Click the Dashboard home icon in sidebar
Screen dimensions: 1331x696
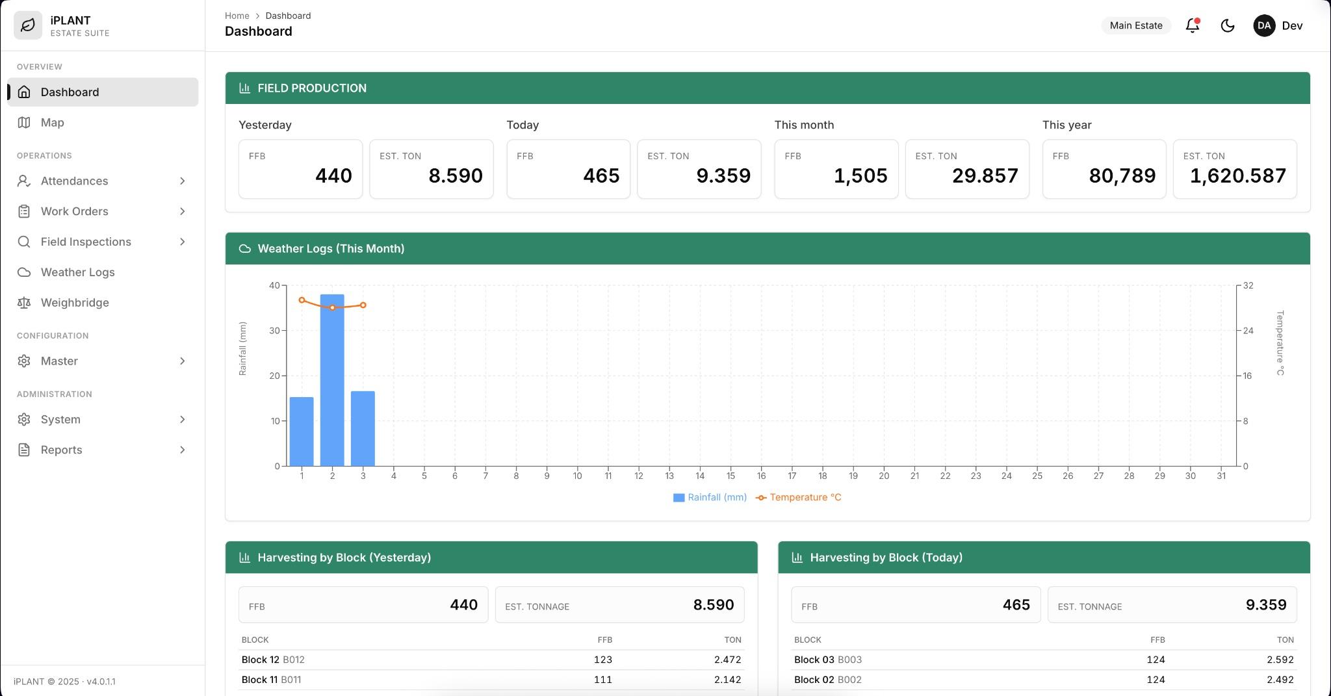(24, 92)
